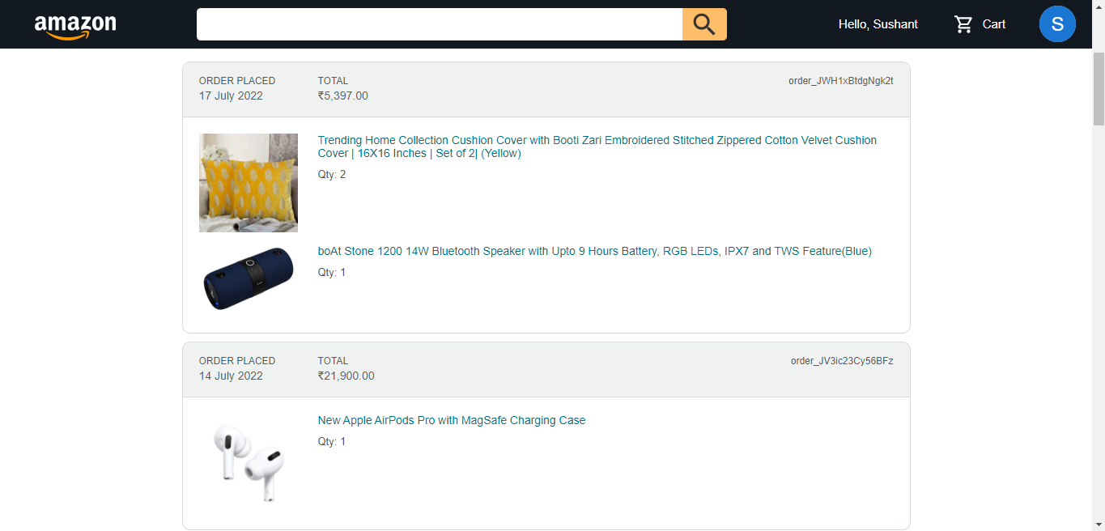Click Qty: 1 under boAt speaker

[x=332, y=273]
